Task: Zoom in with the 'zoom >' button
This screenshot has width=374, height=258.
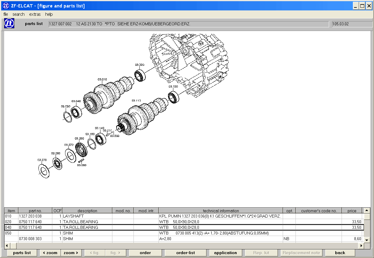Action: tap(71, 253)
